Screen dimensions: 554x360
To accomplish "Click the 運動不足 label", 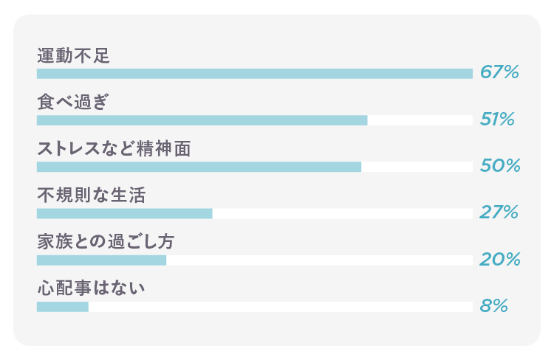I will [x=73, y=55].
